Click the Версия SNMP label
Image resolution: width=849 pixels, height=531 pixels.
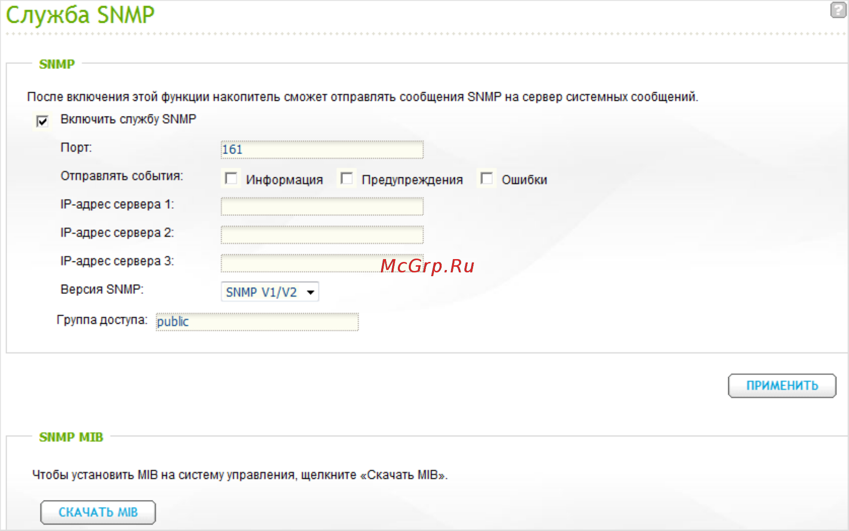click(102, 289)
